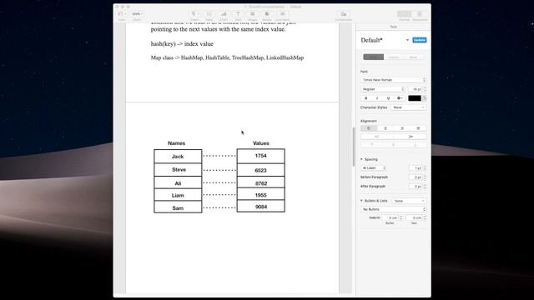The height and width of the screenshot is (300, 534).
Task: Open the Times New Roman font dropdown
Action: point(393,80)
